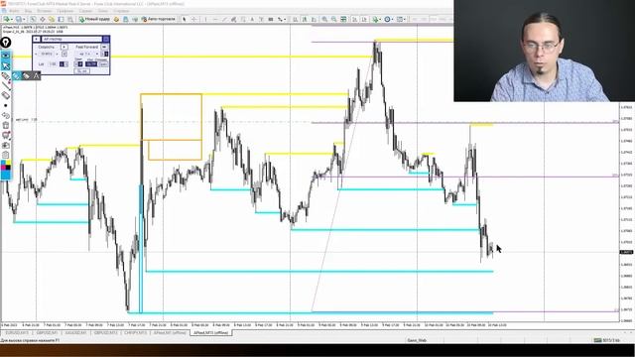Switch to the XAUUSD,M1 chart tab

[75, 333]
